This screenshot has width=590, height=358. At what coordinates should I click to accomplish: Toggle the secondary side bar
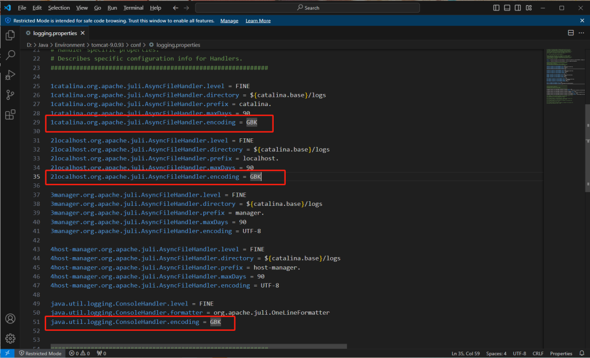(518, 7)
